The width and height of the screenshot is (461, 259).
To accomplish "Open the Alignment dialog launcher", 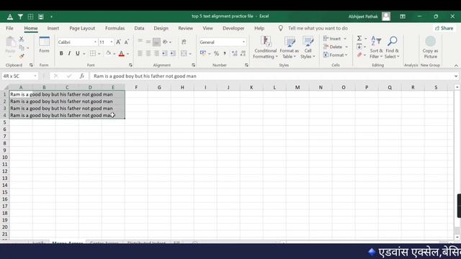I will point(193,65).
